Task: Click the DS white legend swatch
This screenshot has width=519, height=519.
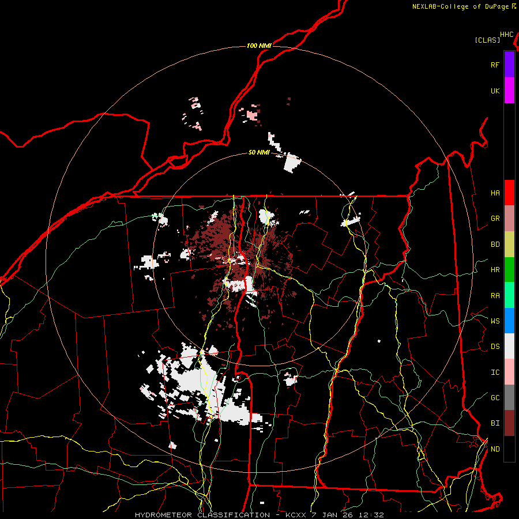Action: point(509,346)
